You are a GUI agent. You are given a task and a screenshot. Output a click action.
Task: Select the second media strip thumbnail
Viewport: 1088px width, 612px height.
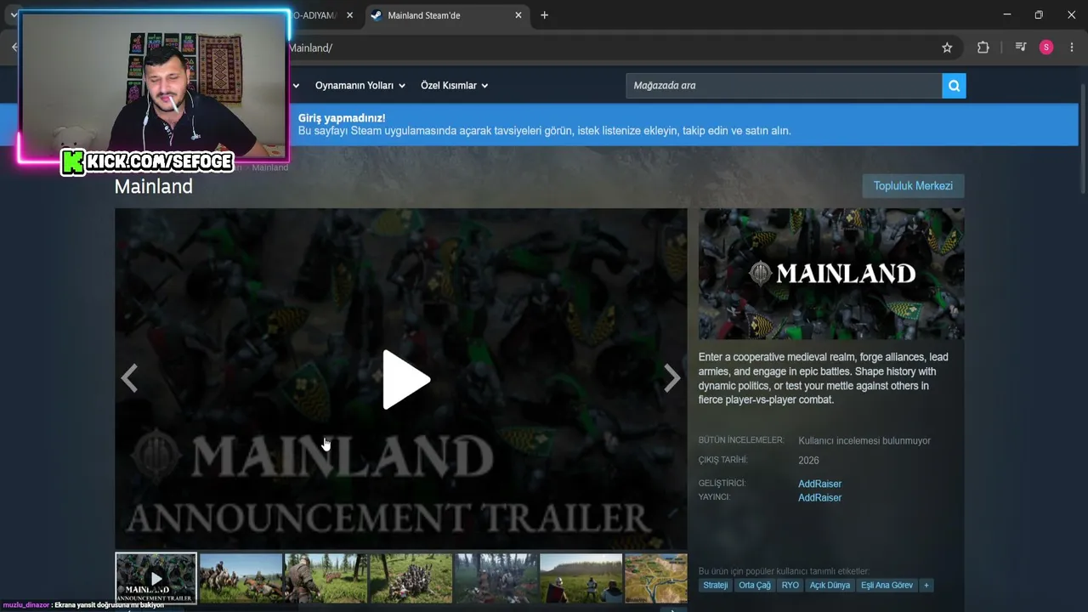click(x=241, y=579)
